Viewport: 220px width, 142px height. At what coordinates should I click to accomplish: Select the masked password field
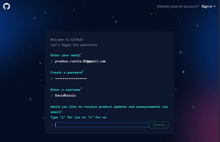[x=71, y=79]
